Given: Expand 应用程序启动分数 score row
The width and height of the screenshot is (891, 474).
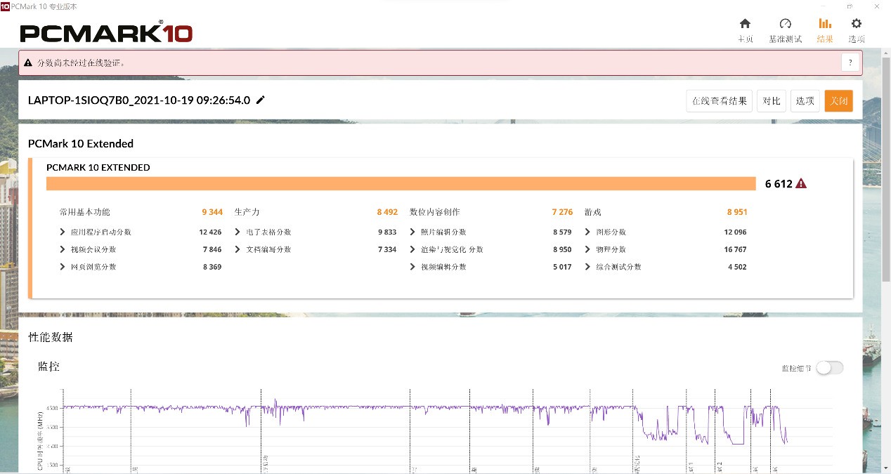Looking at the screenshot, I should tap(64, 232).
